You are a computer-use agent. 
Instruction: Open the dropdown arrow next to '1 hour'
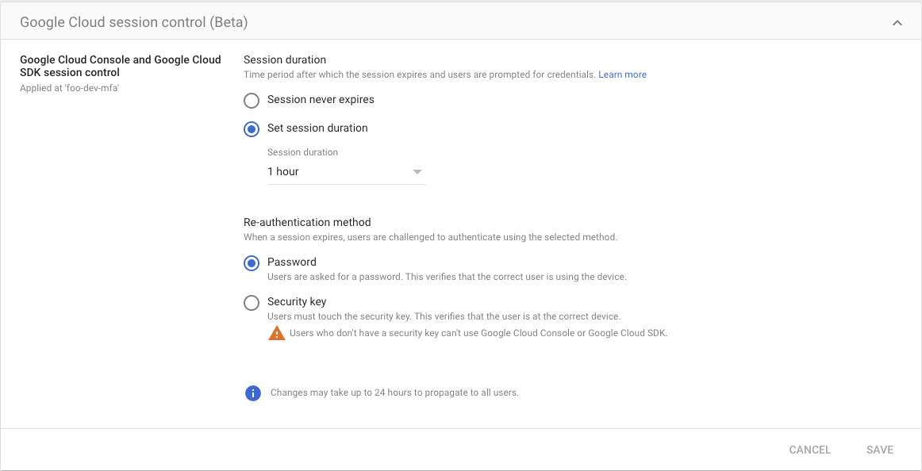click(417, 172)
